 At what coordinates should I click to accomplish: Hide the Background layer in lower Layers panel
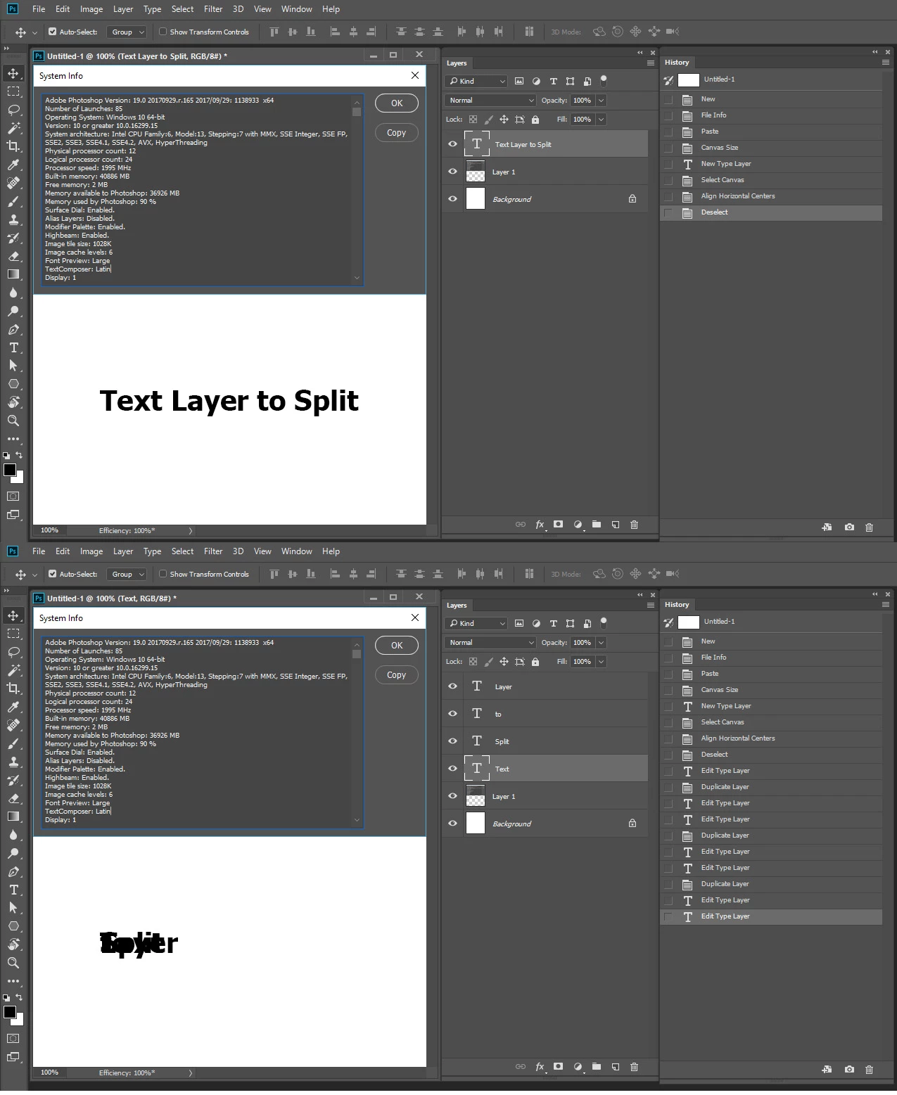(x=452, y=823)
